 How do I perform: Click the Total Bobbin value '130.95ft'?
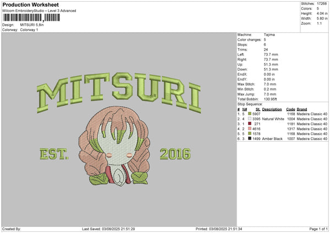pos(271,99)
